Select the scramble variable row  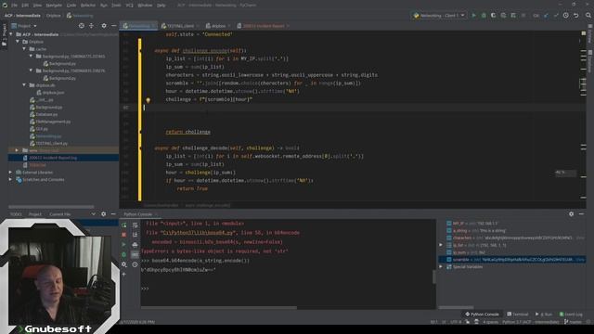512,260
